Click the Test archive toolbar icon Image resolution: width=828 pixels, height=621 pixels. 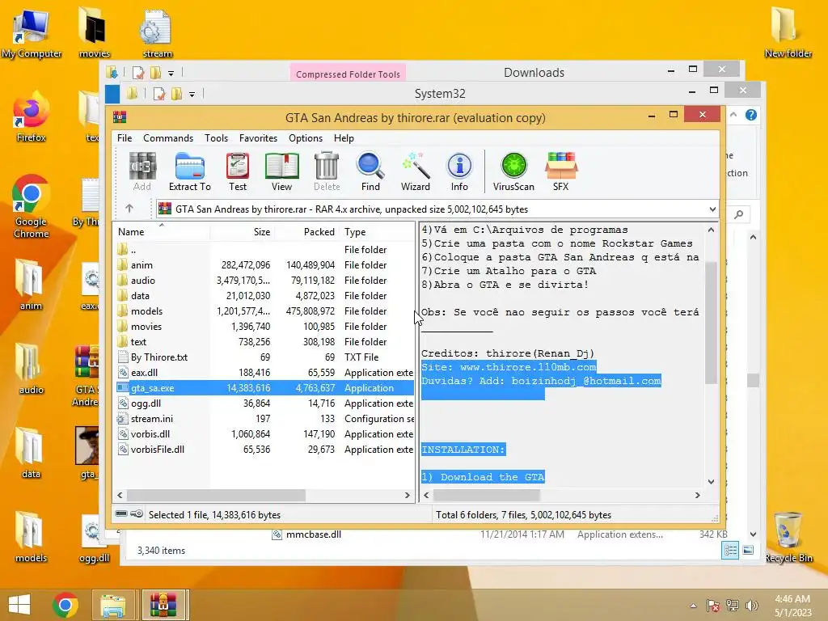(x=238, y=171)
